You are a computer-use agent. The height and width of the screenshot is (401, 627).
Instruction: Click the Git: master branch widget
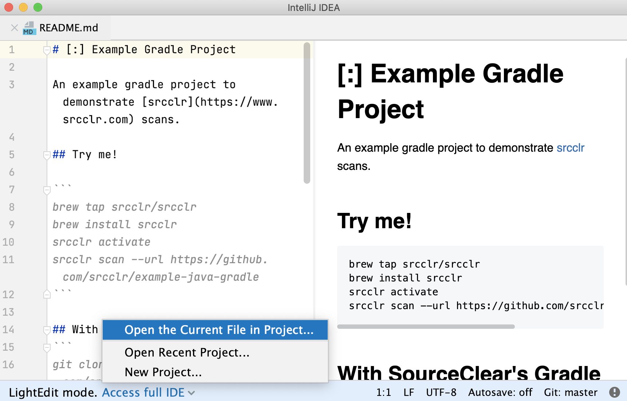click(570, 392)
